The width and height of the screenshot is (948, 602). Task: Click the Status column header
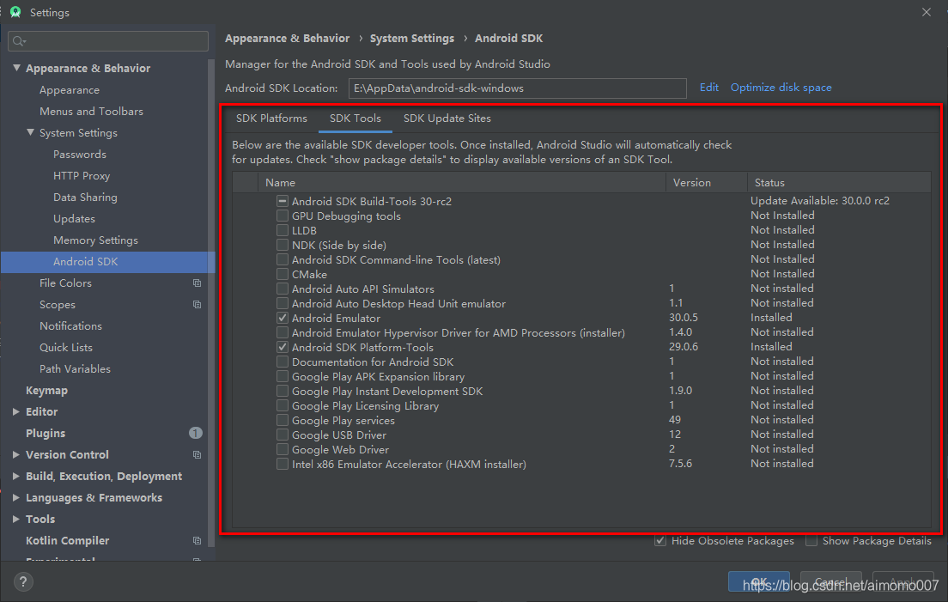(x=839, y=183)
